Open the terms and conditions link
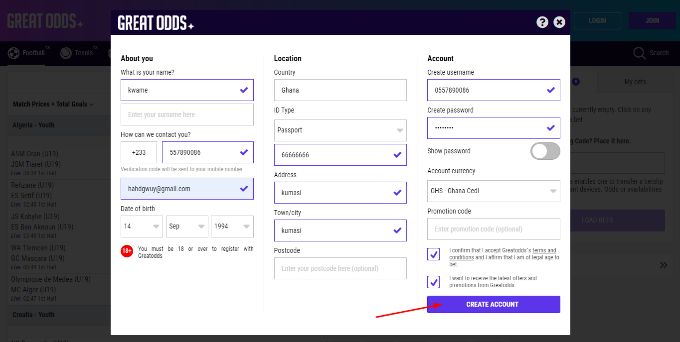 click(503, 254)
